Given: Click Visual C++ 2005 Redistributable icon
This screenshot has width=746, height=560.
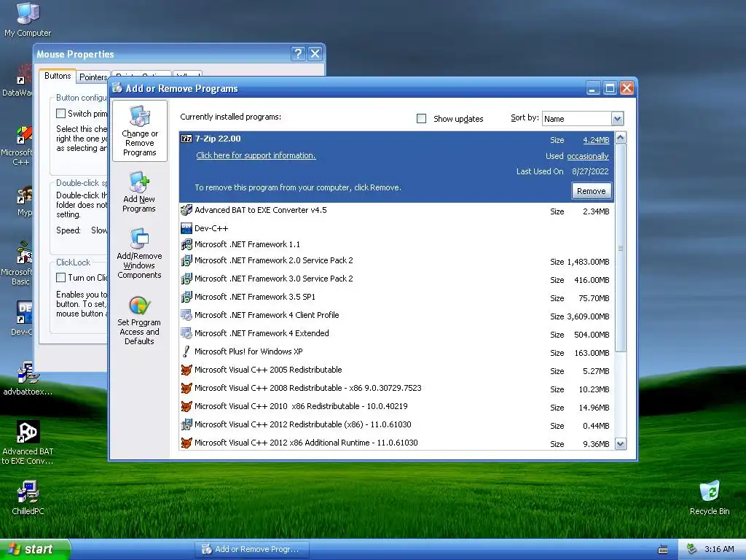Looking at the screenshot, I should [x=186, y=370].
